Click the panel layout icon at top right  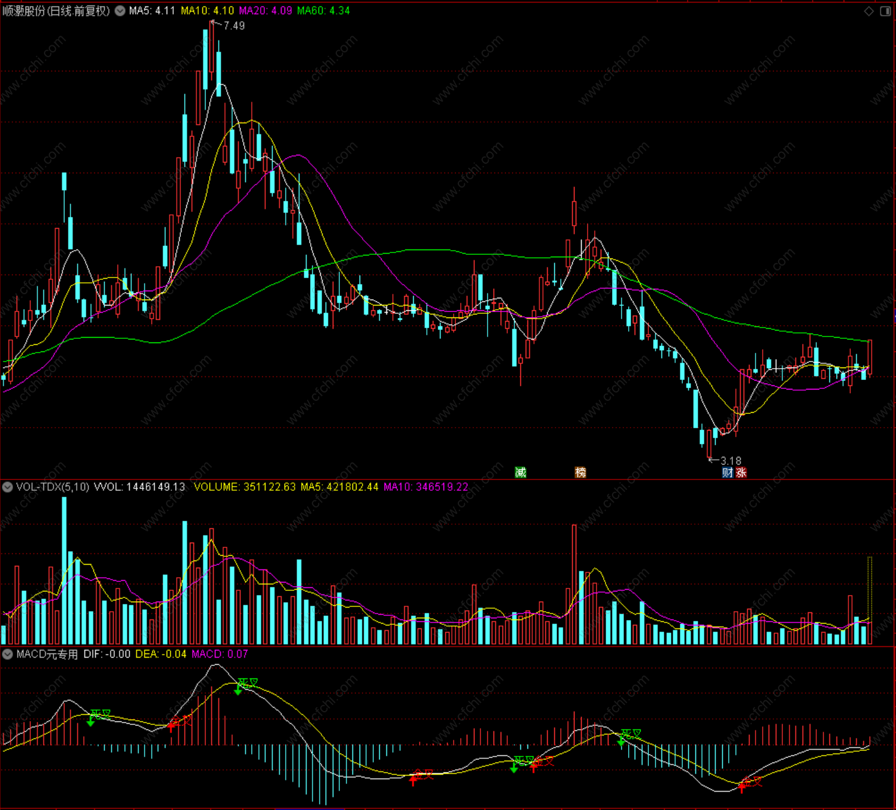click(885, 11)
